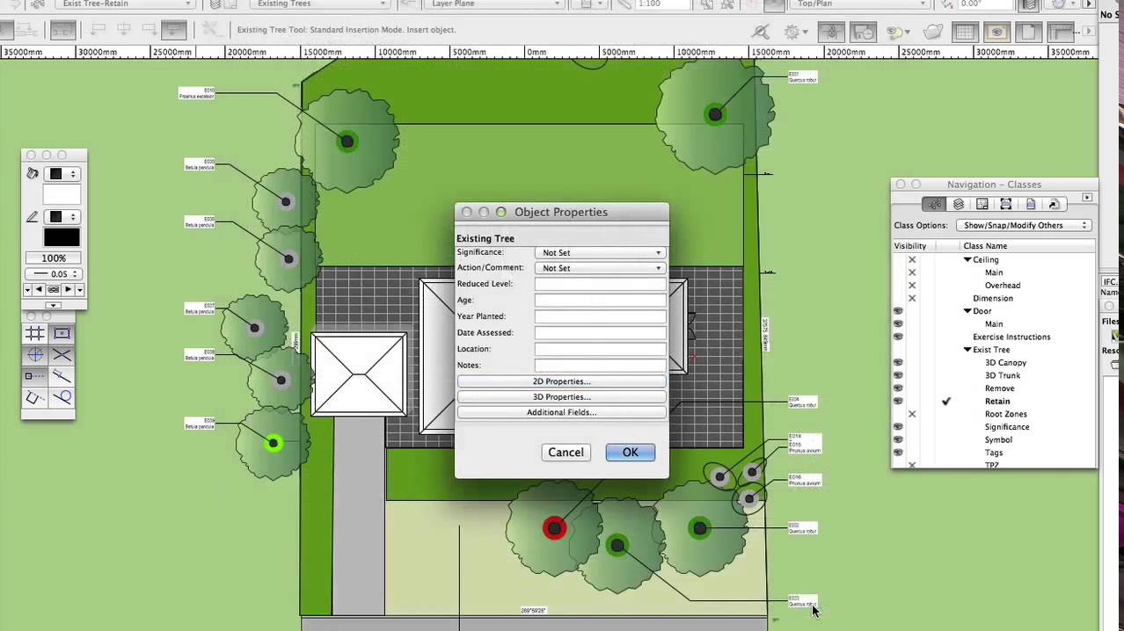Toggle Smart Edge snapping
1124x631 pixels.
point(35,398)
